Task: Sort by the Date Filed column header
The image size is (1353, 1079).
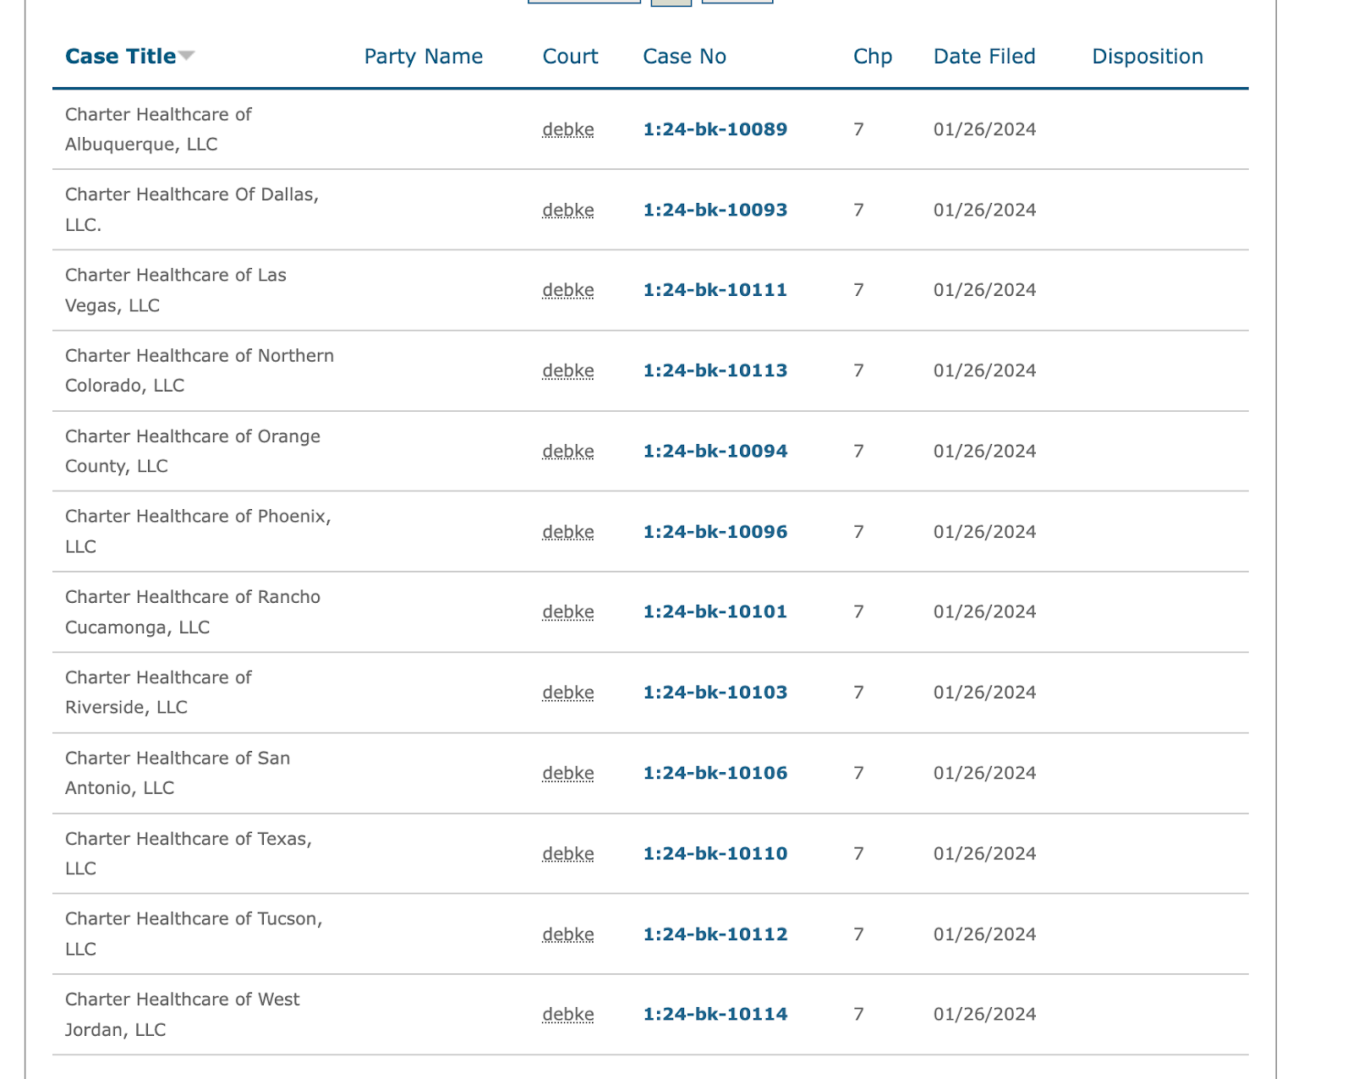Action: pos(985,57)
